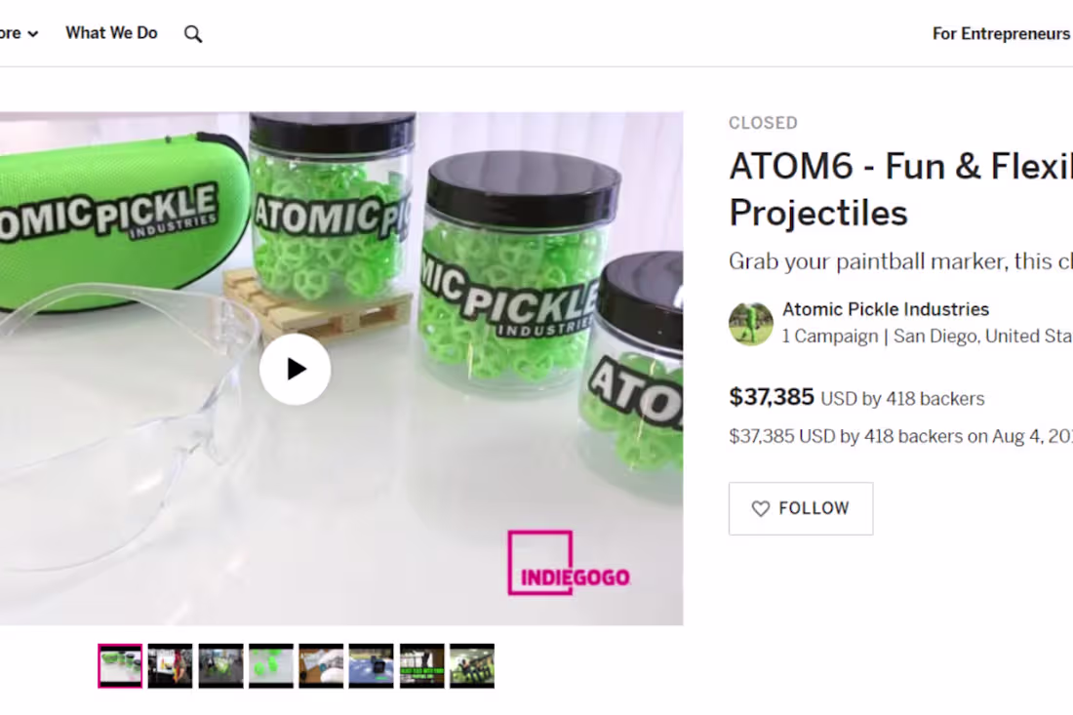Expand the Explore dropdown chevron
Image resolution: width=1073 pixels, height=715 pixels.
click(32, 34)
